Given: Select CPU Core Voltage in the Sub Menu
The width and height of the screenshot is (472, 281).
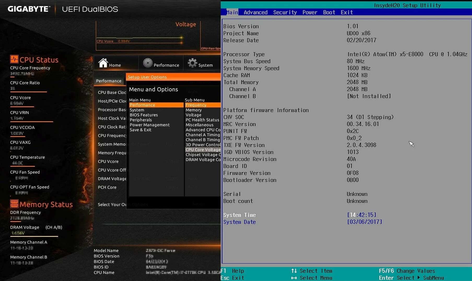Looking at the screenshot, I should 203,150.
